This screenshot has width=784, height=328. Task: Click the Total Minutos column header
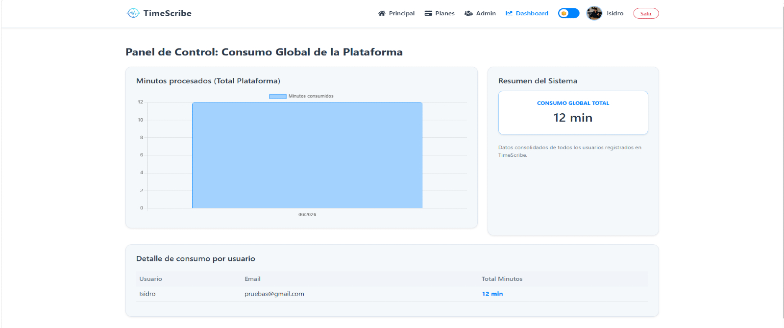(502, 279)
